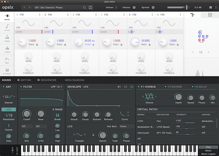Open operator 6 options menu
Image resolution: width=219 pixels, height=156 pixels.
180,15
